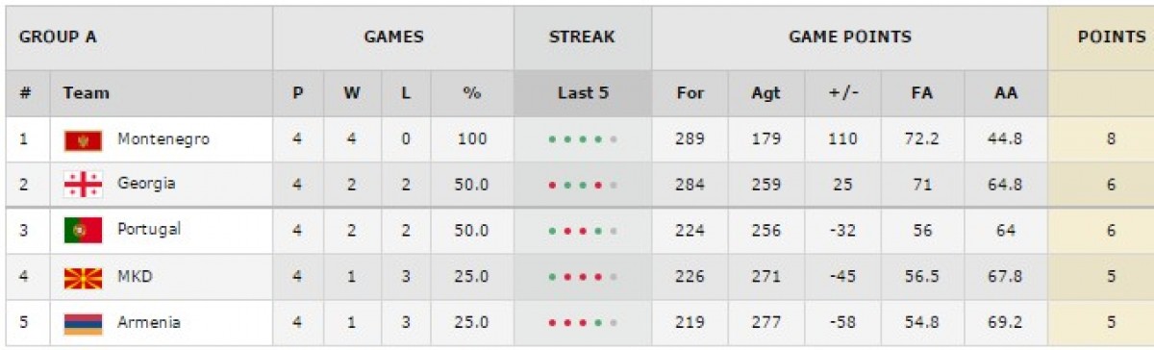Click Georgia's Last 5 streak dots
The height and width of the screenshot is (350, 1154).
(583, 186)
